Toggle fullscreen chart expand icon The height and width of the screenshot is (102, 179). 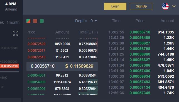16,33
